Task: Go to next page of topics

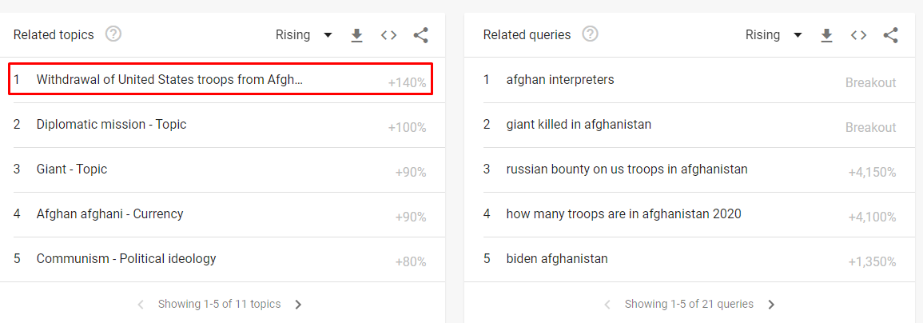Action: [x=298, y=305]
